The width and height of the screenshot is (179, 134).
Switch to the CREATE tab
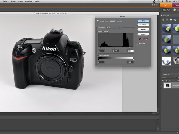[x=175, y=5]
